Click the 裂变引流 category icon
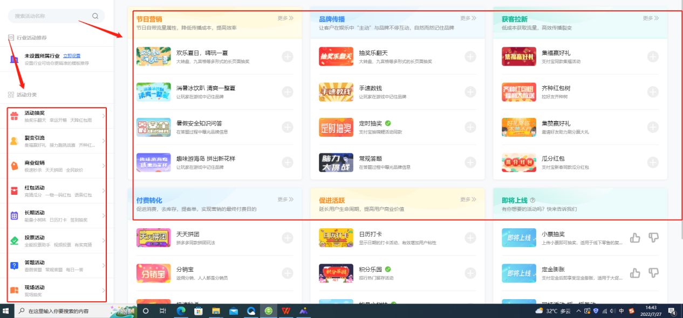 (x=13, y=140)
